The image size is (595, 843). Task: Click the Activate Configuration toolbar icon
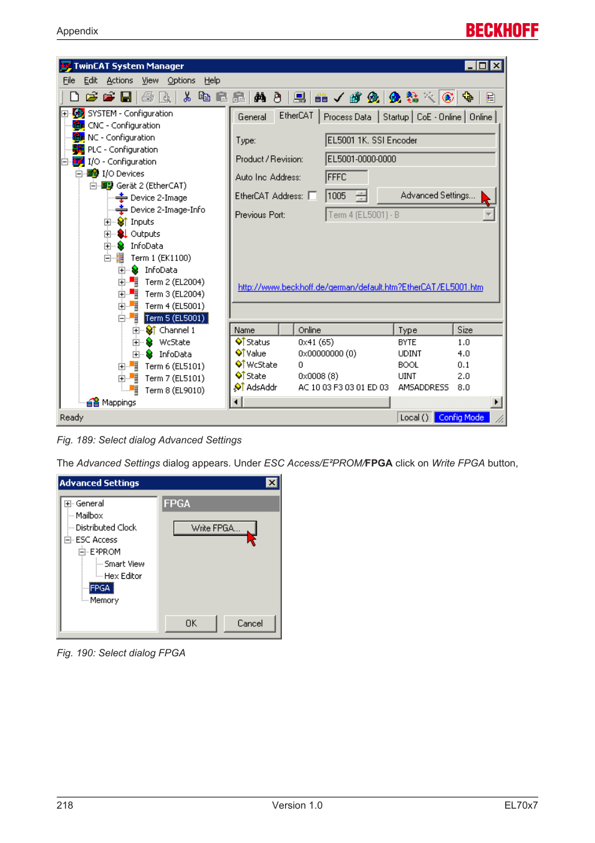click(356, 97)
